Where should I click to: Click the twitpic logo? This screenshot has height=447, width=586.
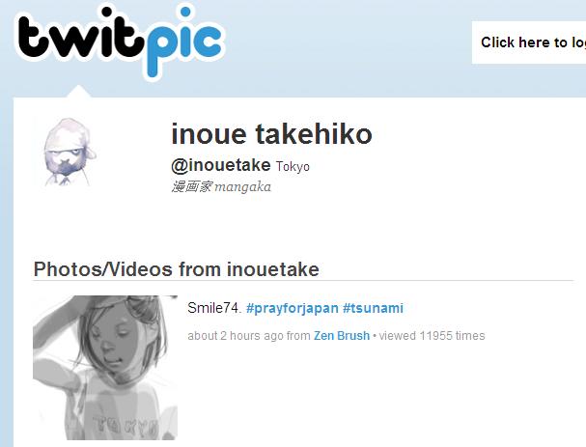120,42
